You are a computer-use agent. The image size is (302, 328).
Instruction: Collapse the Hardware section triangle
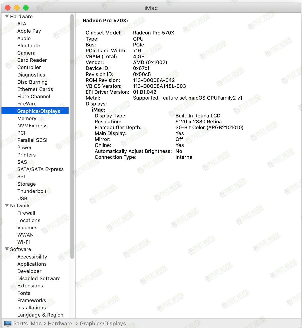[x=7, y=16]
